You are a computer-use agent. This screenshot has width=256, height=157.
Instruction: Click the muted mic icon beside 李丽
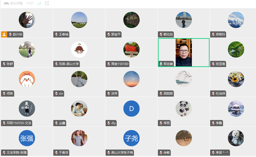click(161, 123)
